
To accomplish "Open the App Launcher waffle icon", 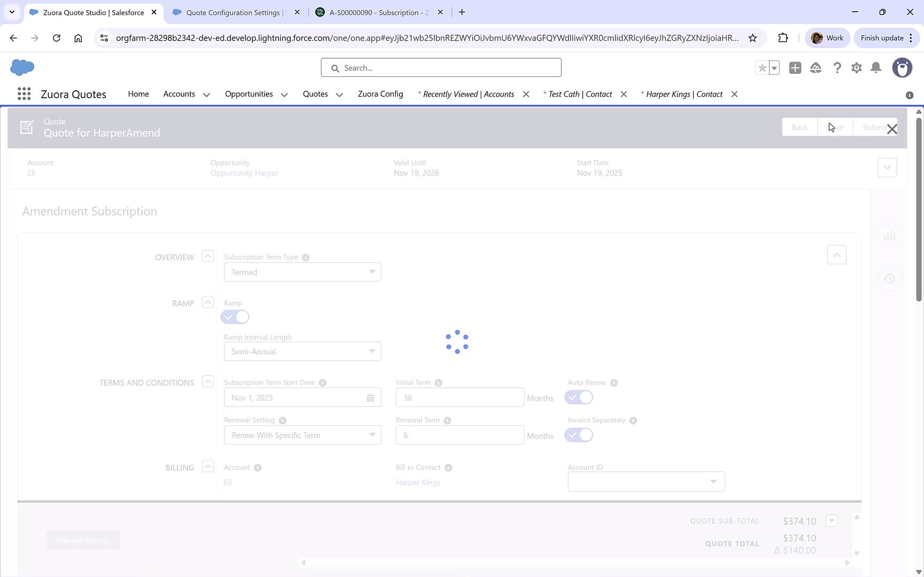I will pyautogui.click(x=24, y=93).
